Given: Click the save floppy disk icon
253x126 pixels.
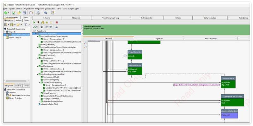Looking at the screenshot, I should click(x=24, y=13).
